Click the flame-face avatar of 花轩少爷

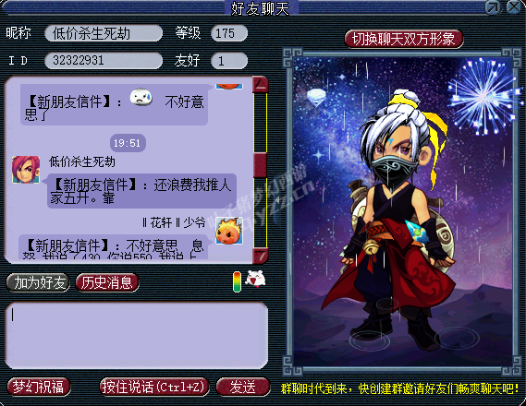(229, 231)
